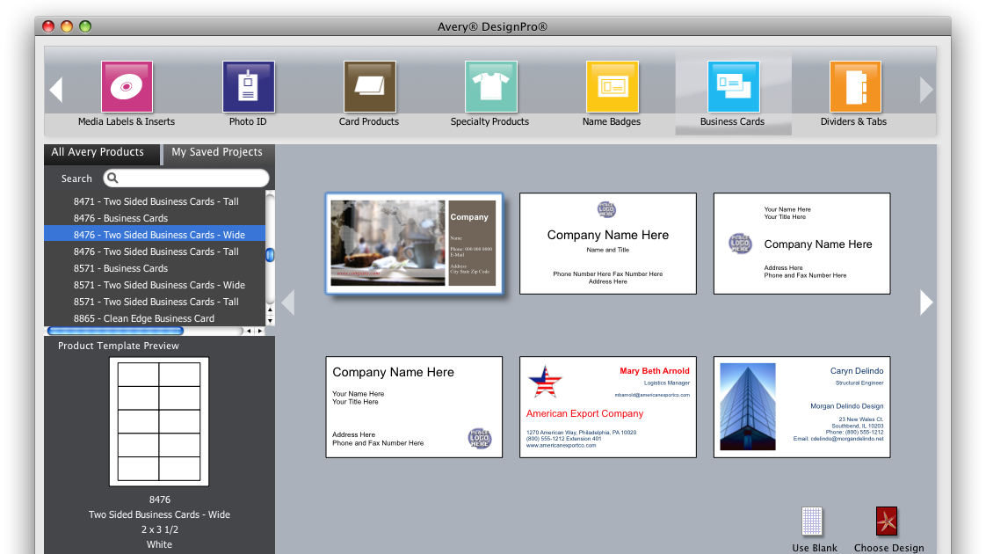This screenshot has width=986, height=554.
Task: Select 8471 - Two Sided Business Cards - Tall
Action: pos(155,201)
